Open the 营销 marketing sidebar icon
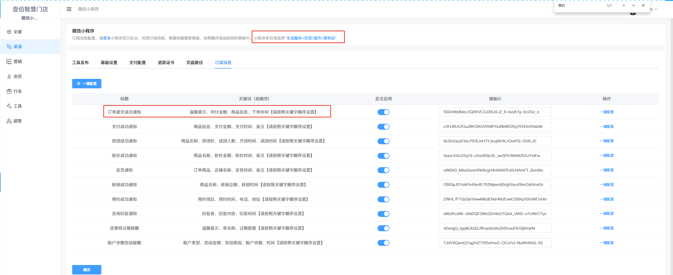 [9, 62]
